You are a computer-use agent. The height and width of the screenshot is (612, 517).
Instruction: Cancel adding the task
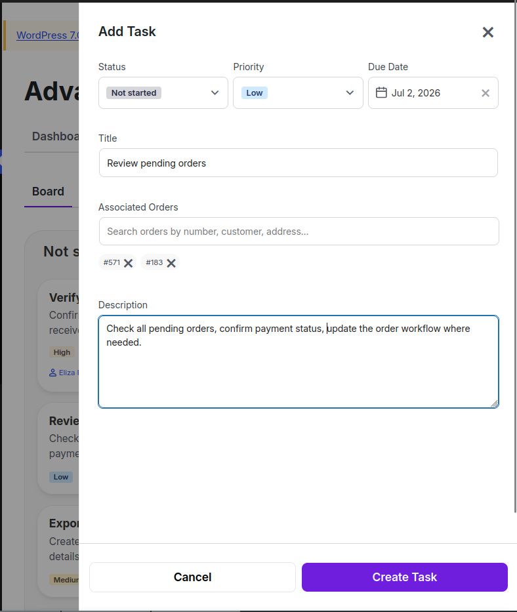coord(192,577)
